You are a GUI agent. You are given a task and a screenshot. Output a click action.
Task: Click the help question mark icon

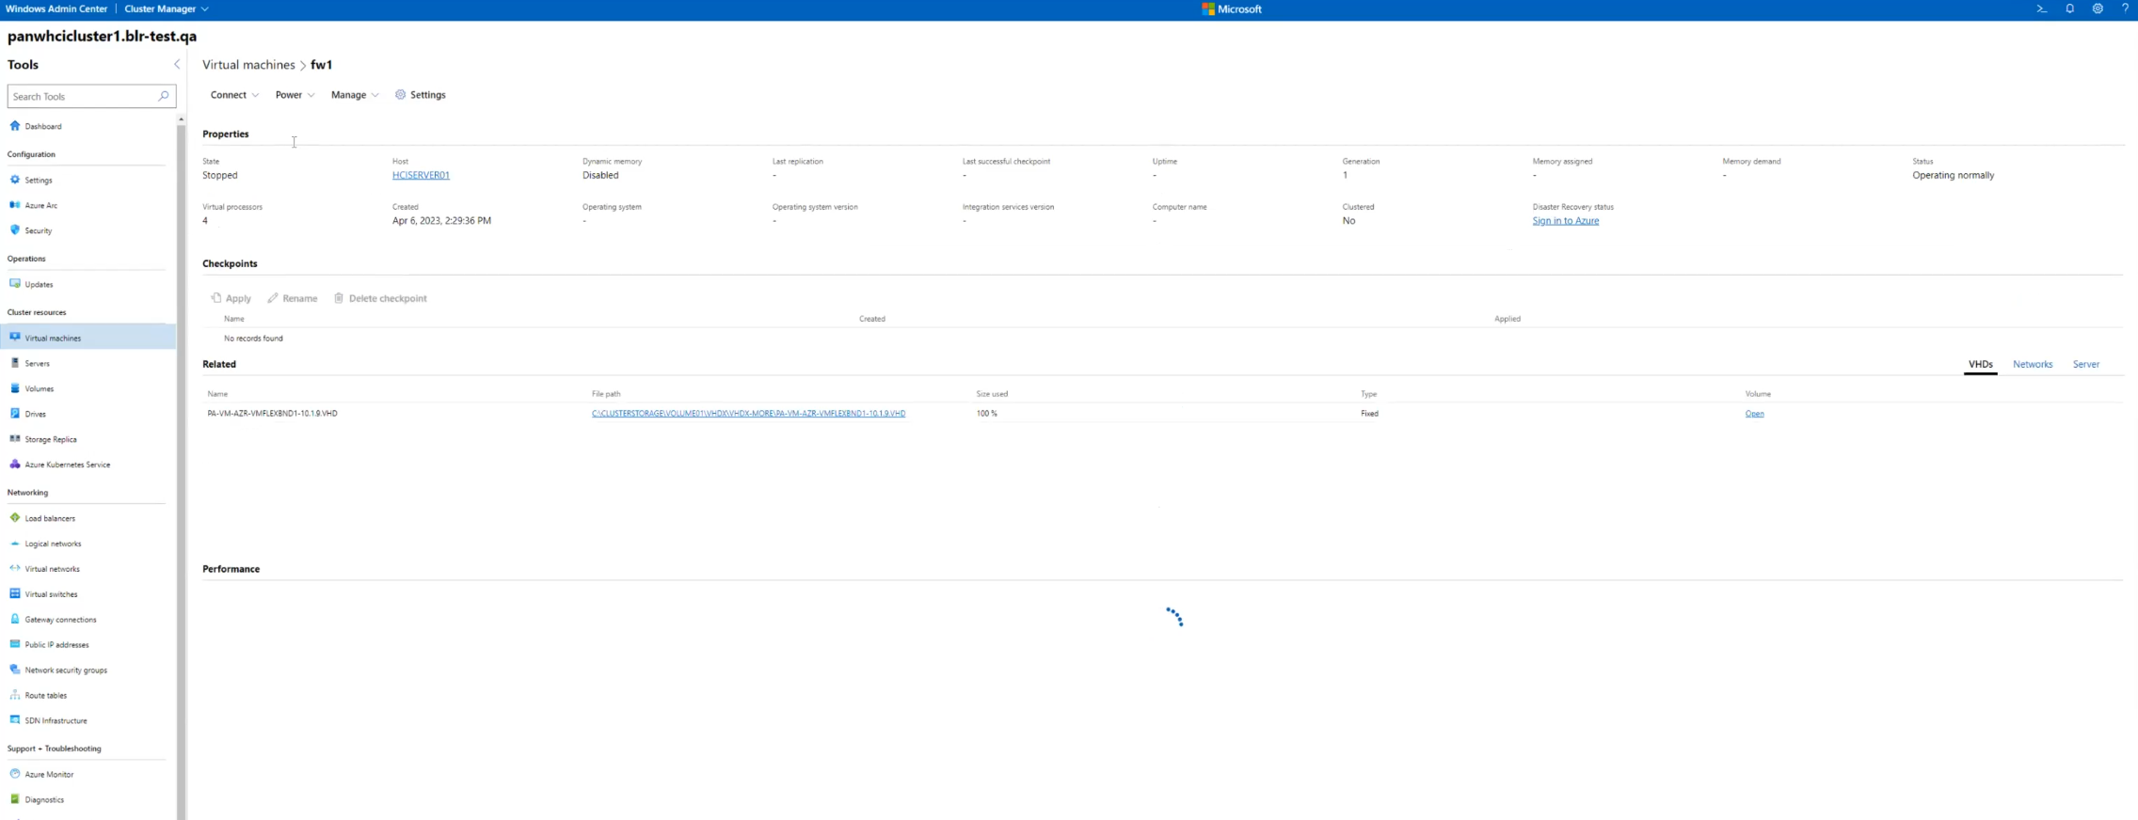point(2125,8)
